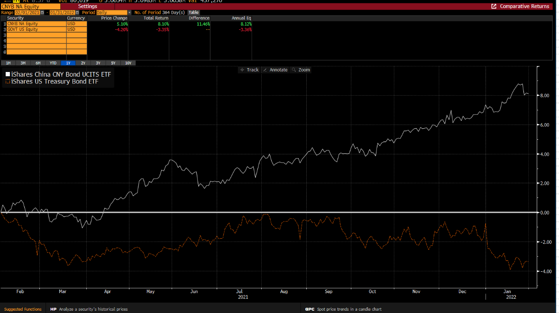Click the Annual Eq column header
Image resolution: width=559 pixels, height=313 pixels.
pyautogui.click(x=241, y=18)
